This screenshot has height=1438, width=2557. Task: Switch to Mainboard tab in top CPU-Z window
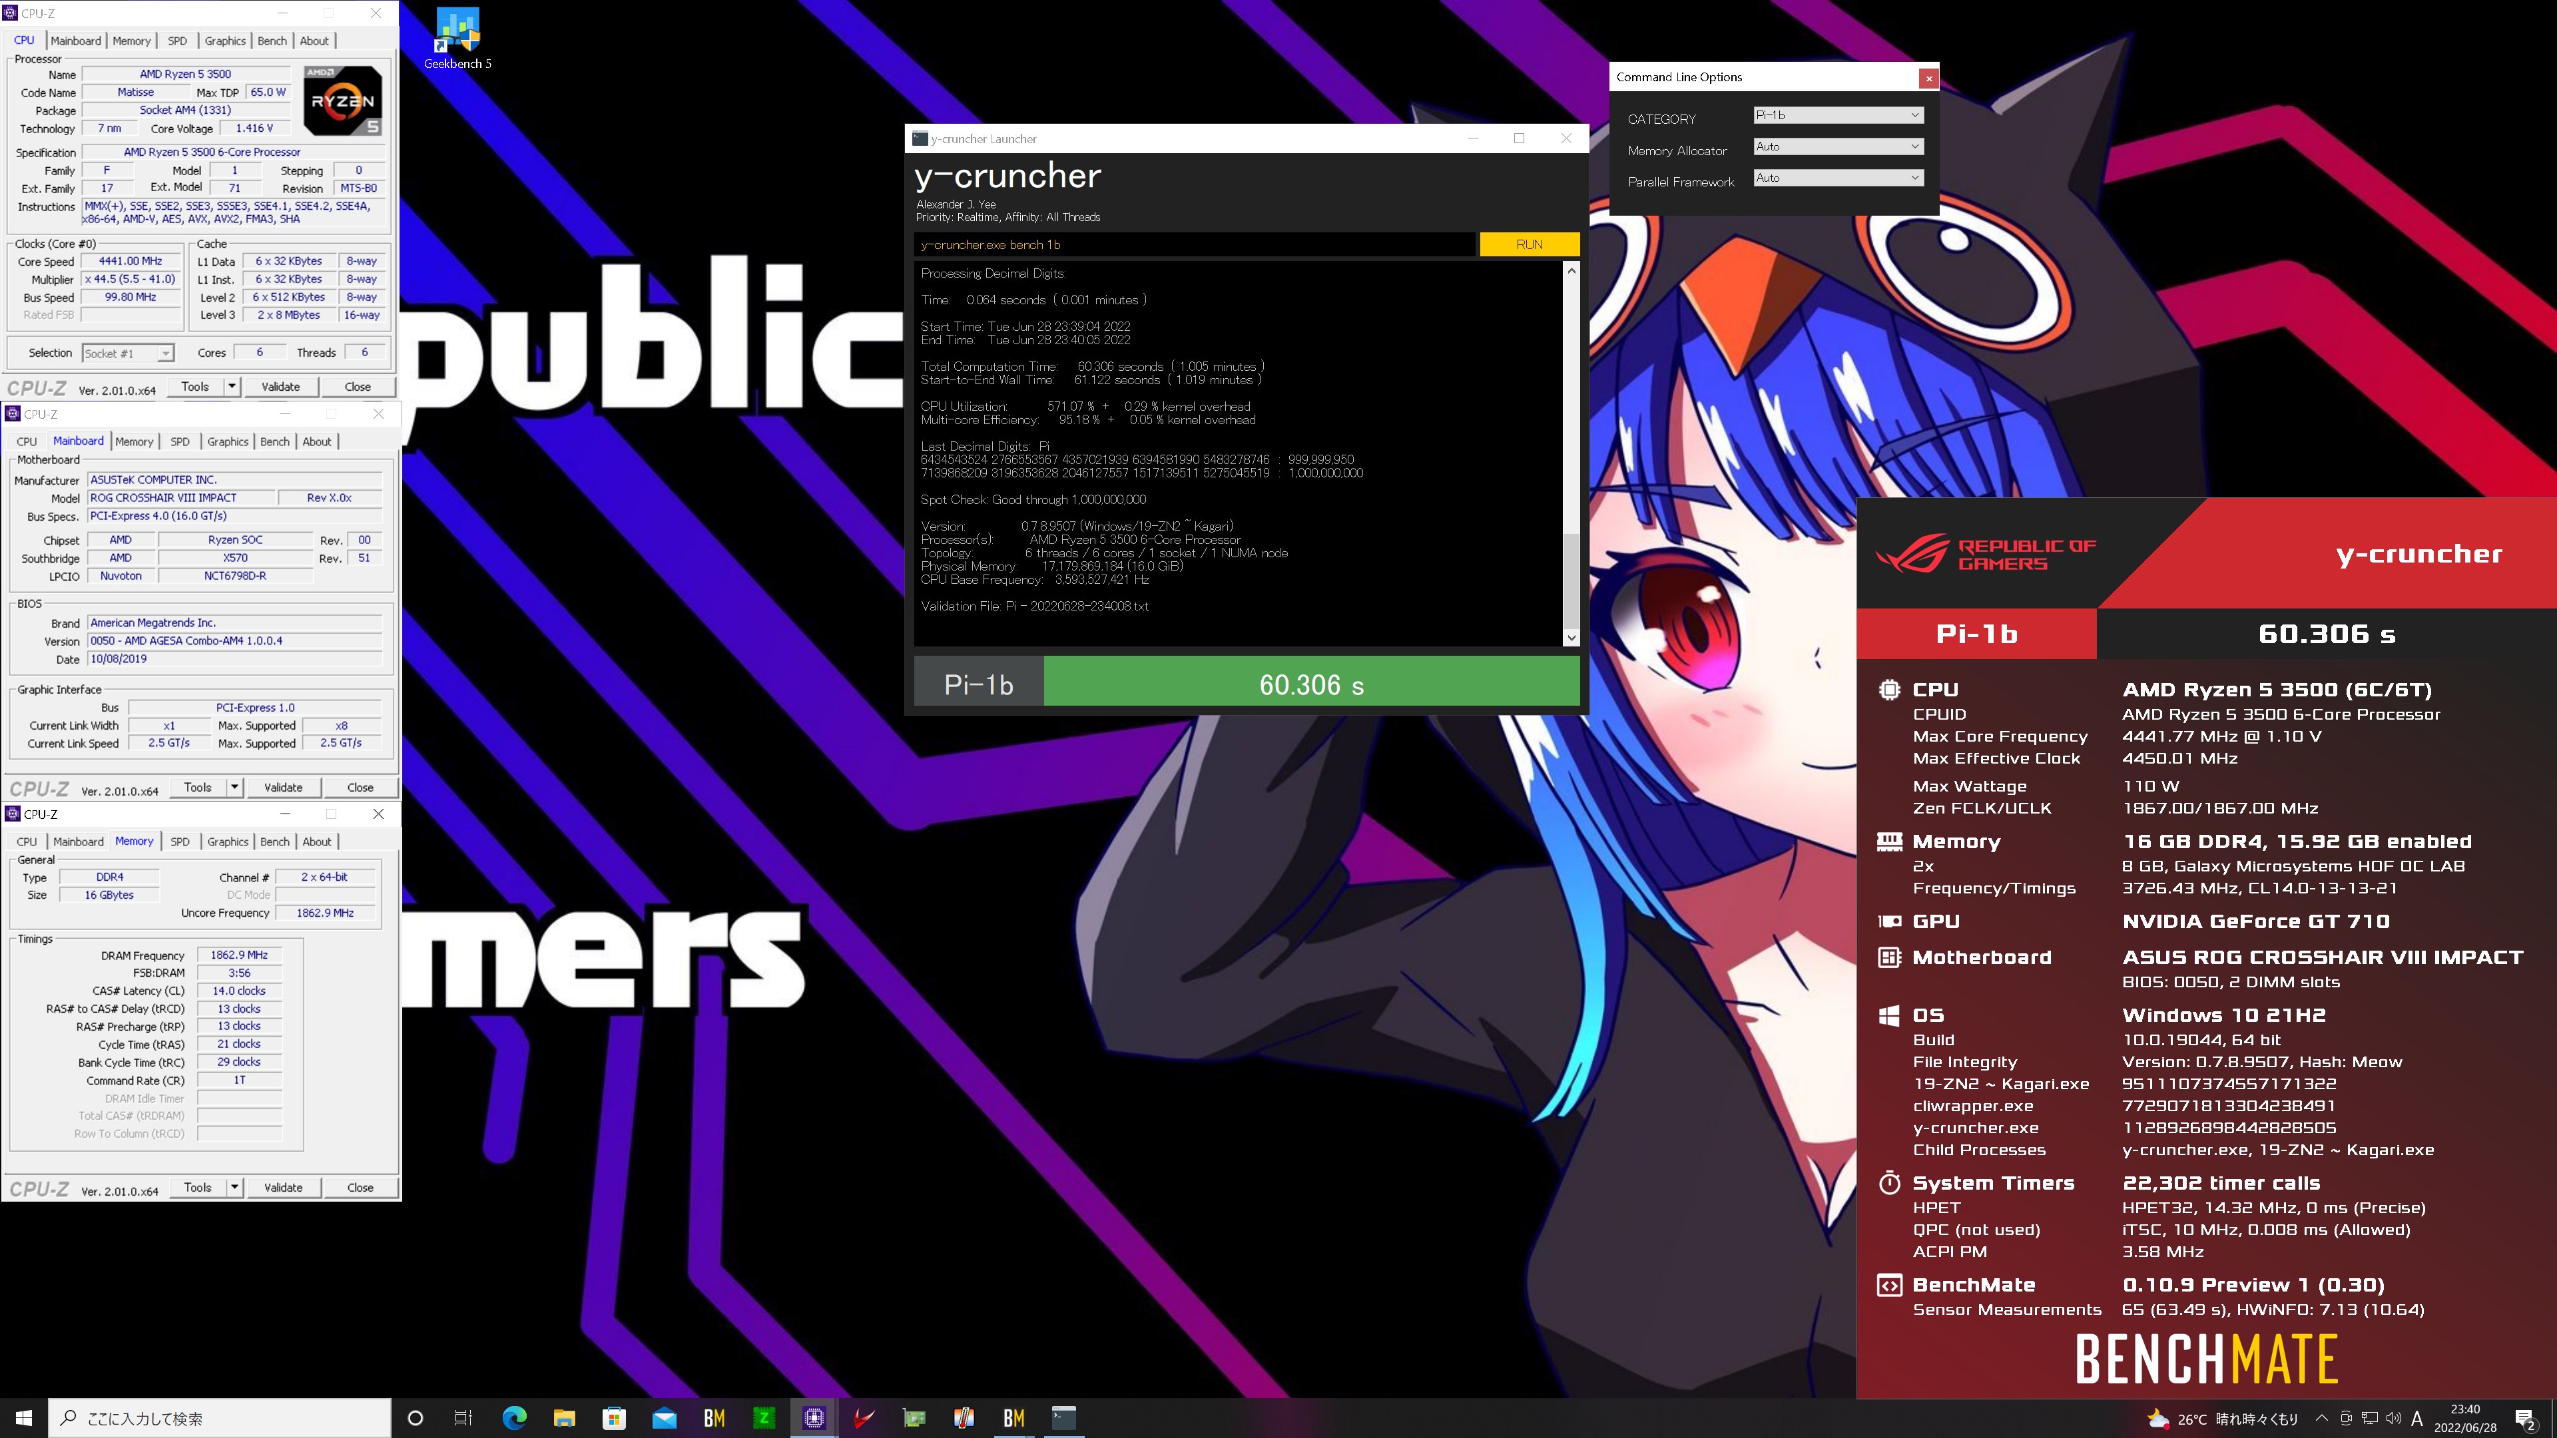[75, 41]
